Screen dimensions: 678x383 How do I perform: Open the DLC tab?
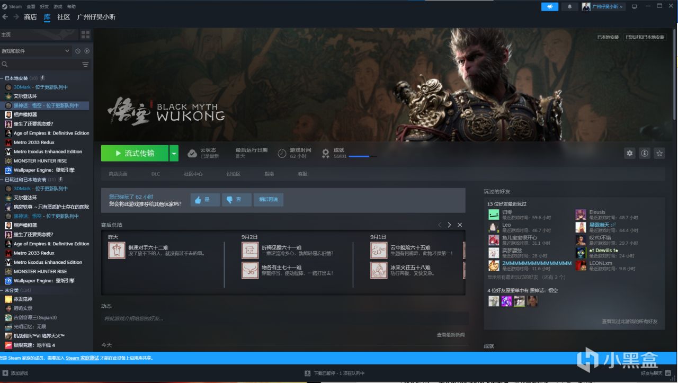click(x=156, y=174)
